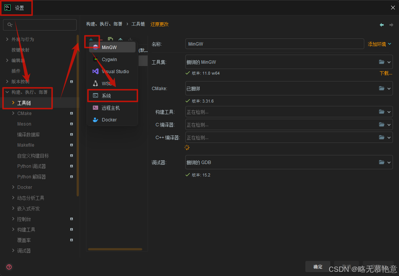Click the horizontal scrollbar under the toolchain list
Screen dimensions: 399x276
[x=115, y=249]
